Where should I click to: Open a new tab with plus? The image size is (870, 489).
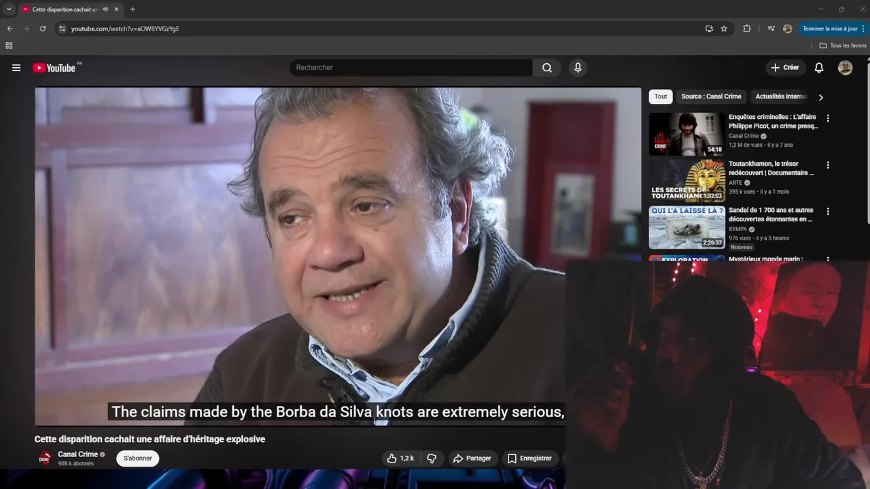pos(133,10)
